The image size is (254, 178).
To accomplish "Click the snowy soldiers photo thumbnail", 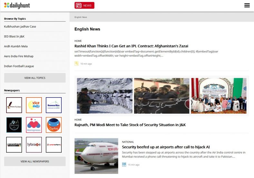I will (105, 96).
